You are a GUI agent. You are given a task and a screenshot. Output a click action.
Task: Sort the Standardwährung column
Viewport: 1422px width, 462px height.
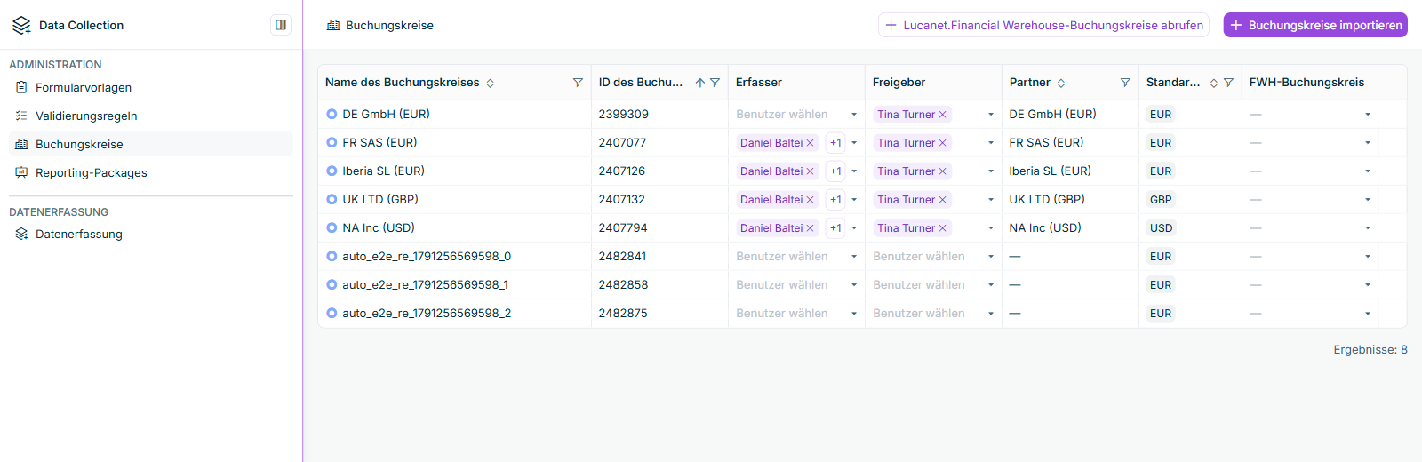[1213, 83]
